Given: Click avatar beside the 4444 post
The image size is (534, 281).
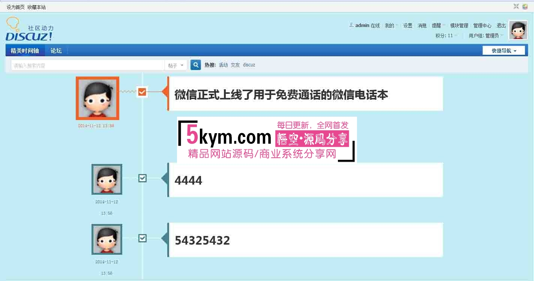Looking at the screenshot, I should (107, 179).
